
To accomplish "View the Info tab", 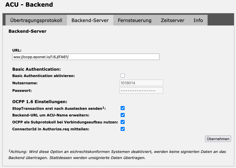I will [198, 20].
